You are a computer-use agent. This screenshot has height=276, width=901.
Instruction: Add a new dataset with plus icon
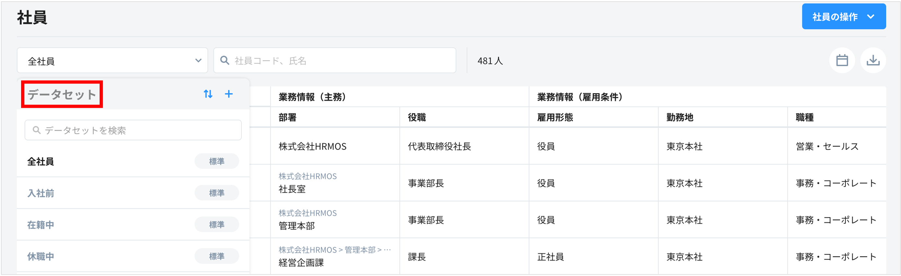(x=229, y=94)
